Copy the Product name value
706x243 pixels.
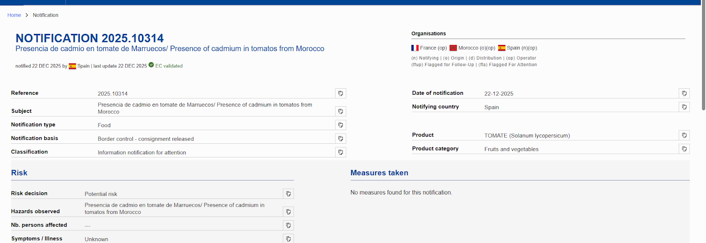coord(684,135)
